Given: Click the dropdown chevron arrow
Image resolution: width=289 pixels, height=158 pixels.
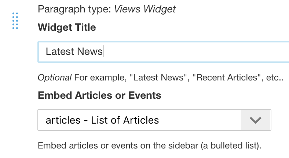Looking at the screenshot, I should (255, 120).
